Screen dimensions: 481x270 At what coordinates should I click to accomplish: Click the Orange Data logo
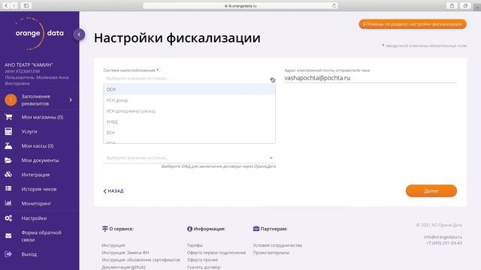[39, 33]
